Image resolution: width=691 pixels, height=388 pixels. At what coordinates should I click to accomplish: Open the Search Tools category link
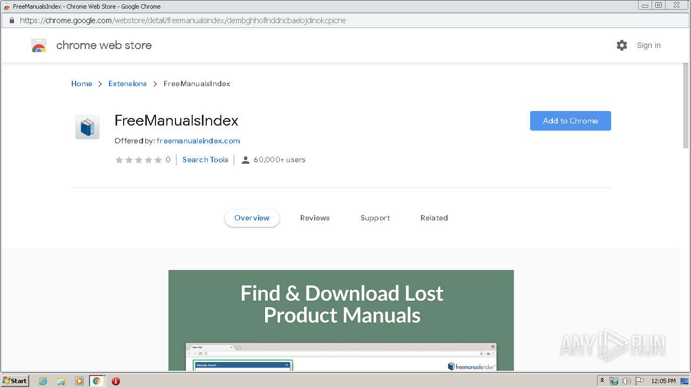point(205,160)
